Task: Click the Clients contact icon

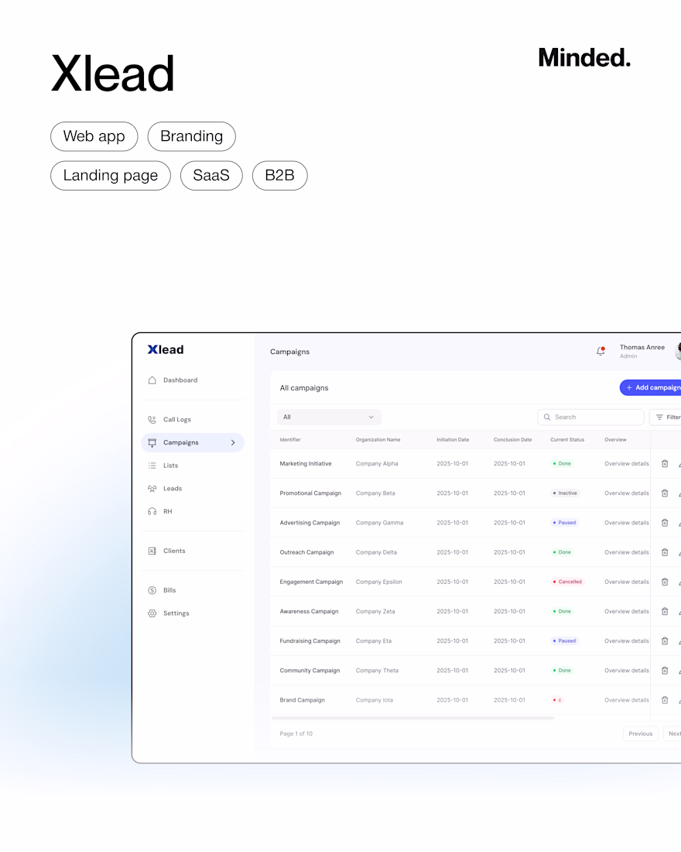Action: click(x=152, y=551)
